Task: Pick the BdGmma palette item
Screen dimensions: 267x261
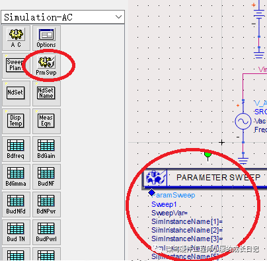Action: [x=16, y=176]
